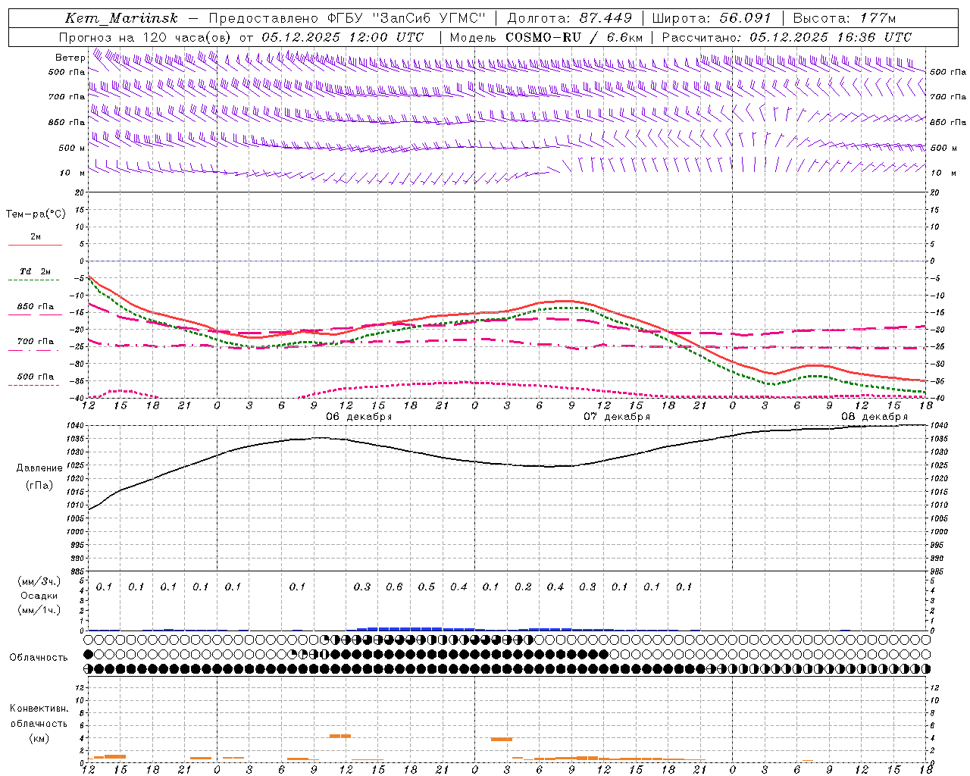This screenshot has height=776, width=970.
Task: Click the '850 гПа' temperature legend entry
Action: tap(36, 307)
